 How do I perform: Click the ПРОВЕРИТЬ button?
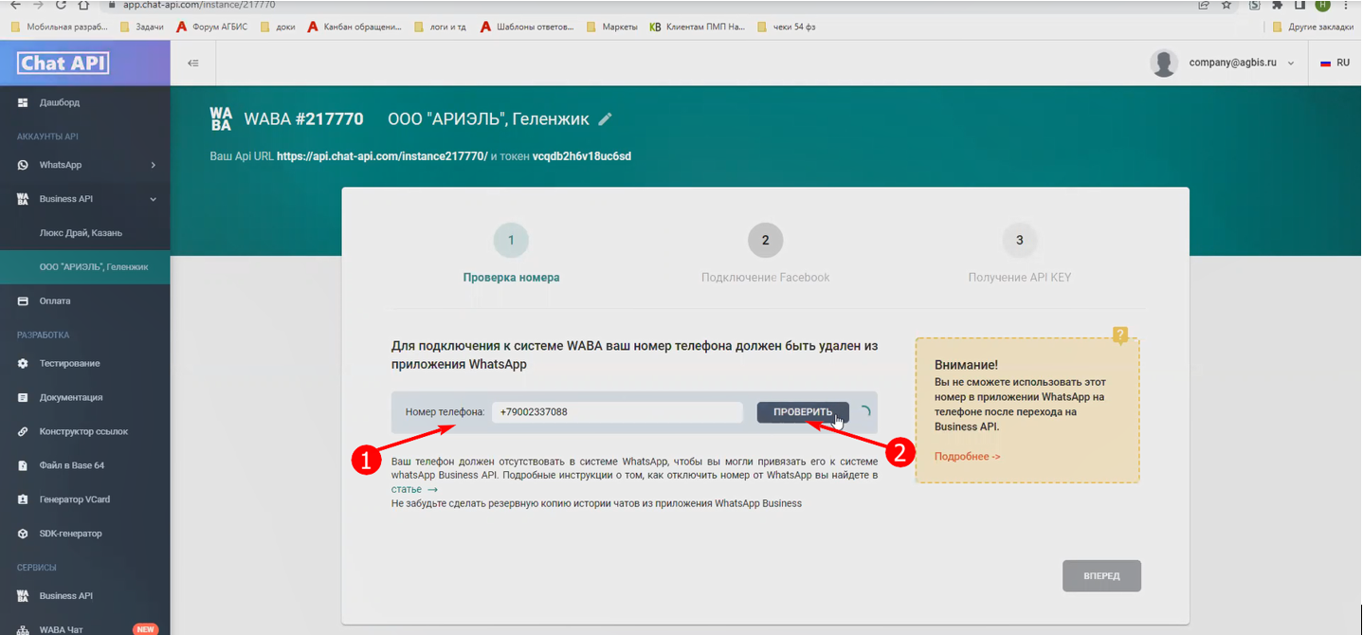803,412
